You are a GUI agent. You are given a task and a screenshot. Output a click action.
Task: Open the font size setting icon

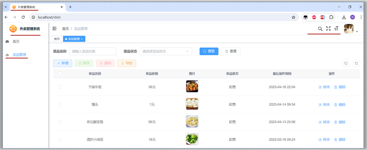tap(336, 29)
